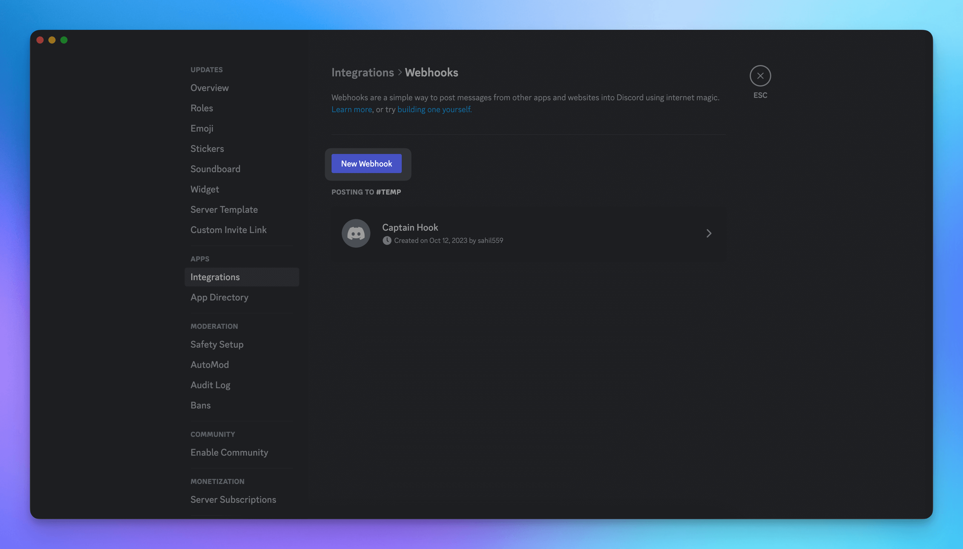Screen dimensions: 963x549
Task: Open AutoMod settings
Action: point(242,365)
